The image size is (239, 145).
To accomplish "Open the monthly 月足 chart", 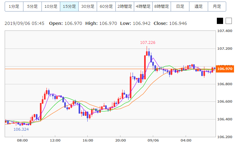I will 217,7.
